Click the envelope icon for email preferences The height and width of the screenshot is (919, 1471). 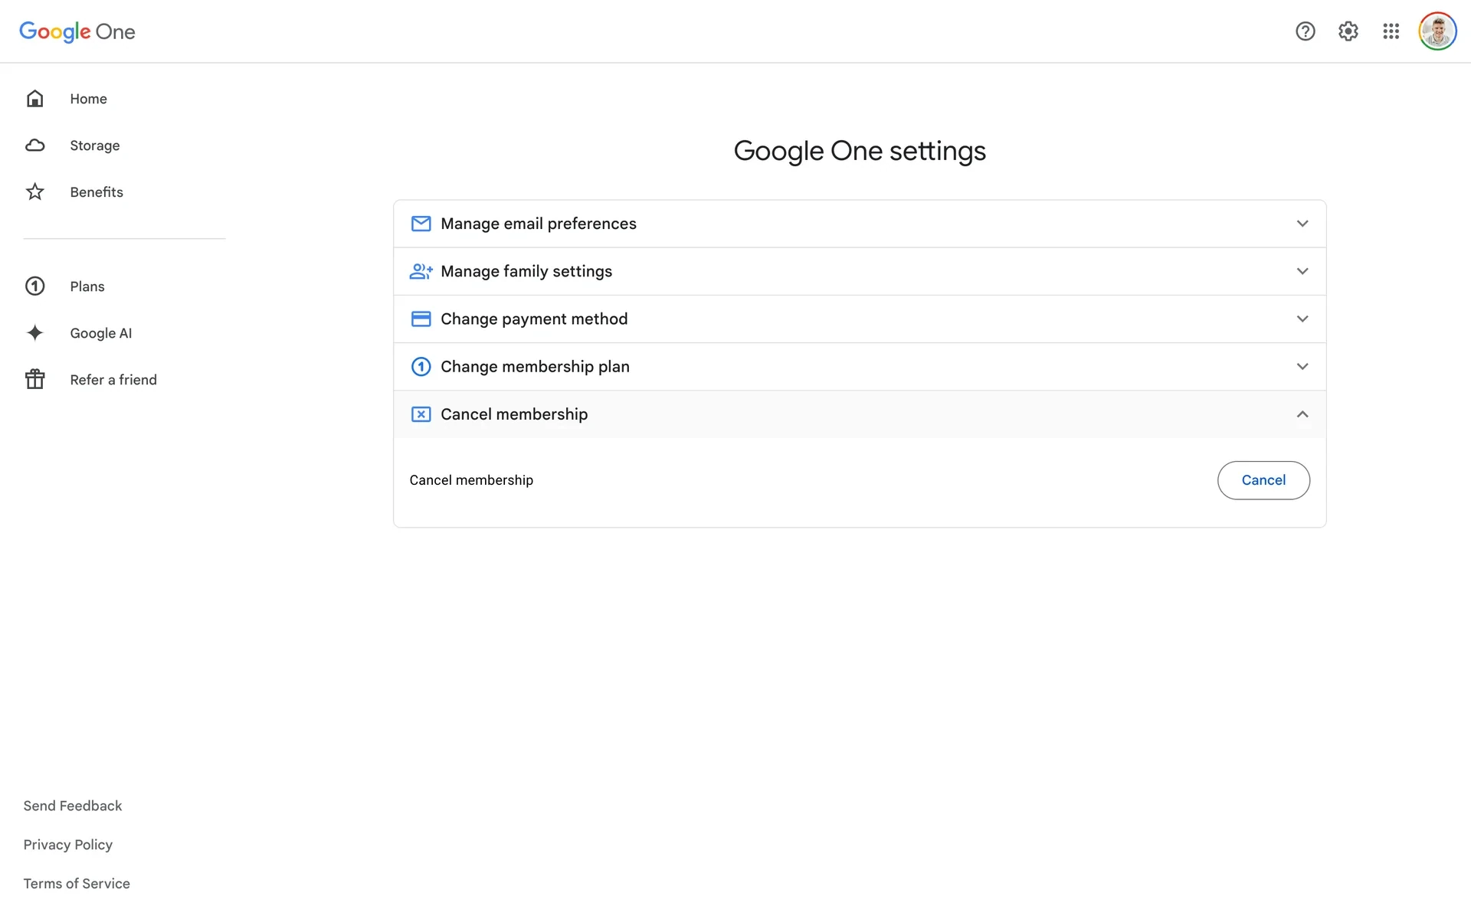point(421,224)
